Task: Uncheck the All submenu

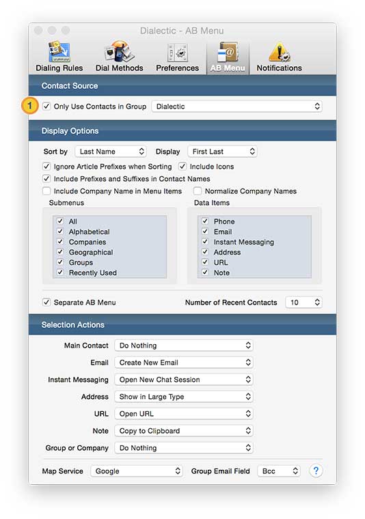Action: (x=60, y=221)
